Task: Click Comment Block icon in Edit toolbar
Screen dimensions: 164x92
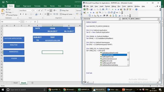Action: click(x=113, y=16)
